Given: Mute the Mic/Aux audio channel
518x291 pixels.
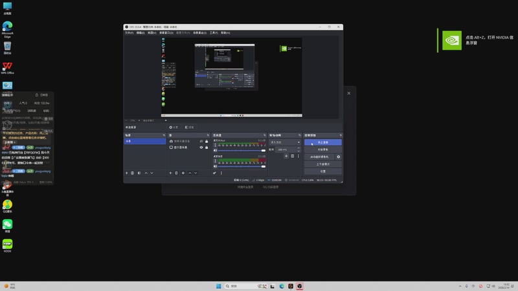Looking at the screenshot, I should pyautogui.click(x=216, y=151).
